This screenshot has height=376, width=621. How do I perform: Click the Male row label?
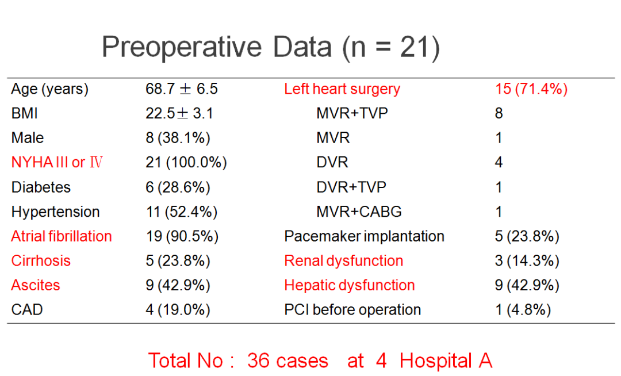pyautogui.click(x=27, y=138)
